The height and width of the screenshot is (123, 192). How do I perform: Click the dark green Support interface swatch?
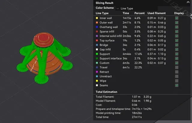(97, 58)
